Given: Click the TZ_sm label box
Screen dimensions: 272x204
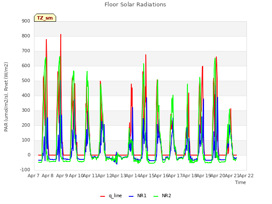Looking at the screenshot, I should 45,18.
